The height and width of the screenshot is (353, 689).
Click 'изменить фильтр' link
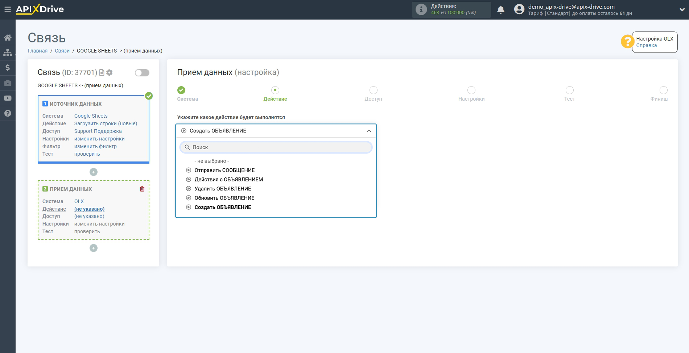click(x=95, y=146)
